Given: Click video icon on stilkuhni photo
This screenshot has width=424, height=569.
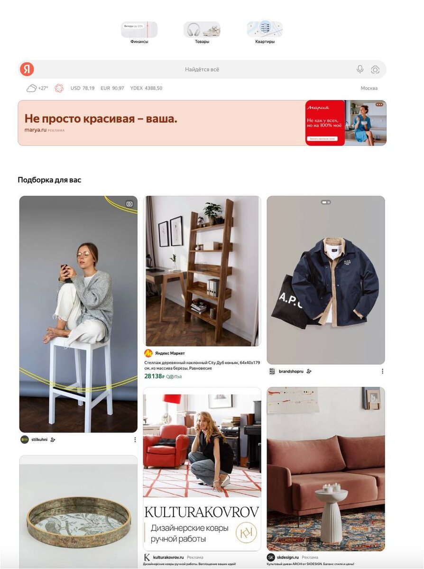Looking at the screenshot, I should click(129, 204).
